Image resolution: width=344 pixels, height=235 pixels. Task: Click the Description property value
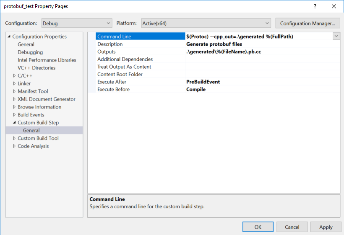coord(262,44)
